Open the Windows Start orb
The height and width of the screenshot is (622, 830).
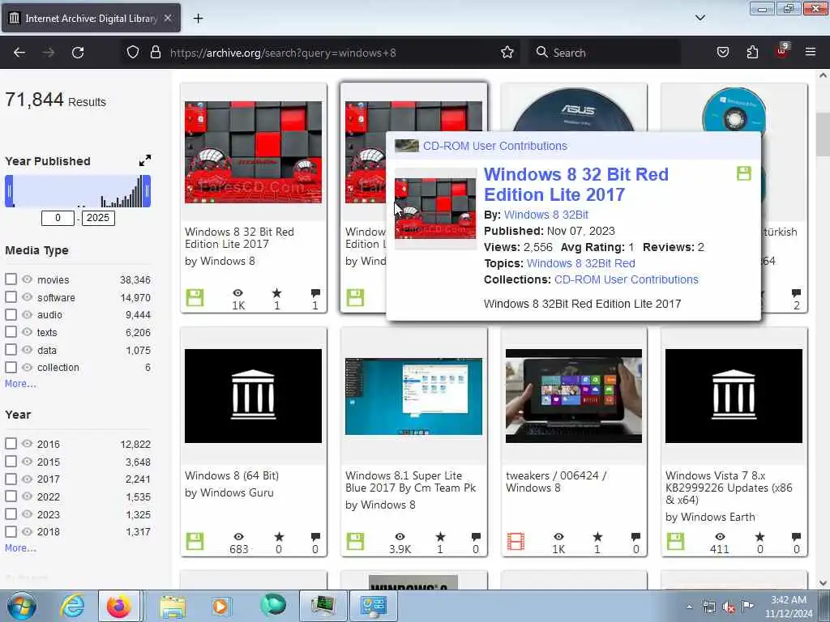[21, 606]
